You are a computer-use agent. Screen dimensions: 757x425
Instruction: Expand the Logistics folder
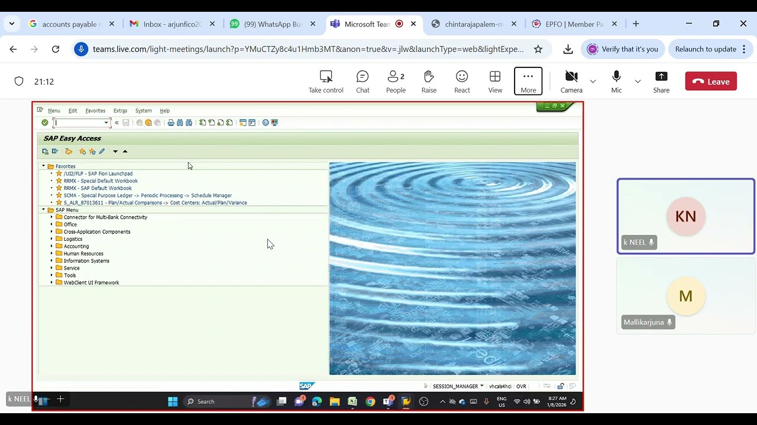[51, 239]
